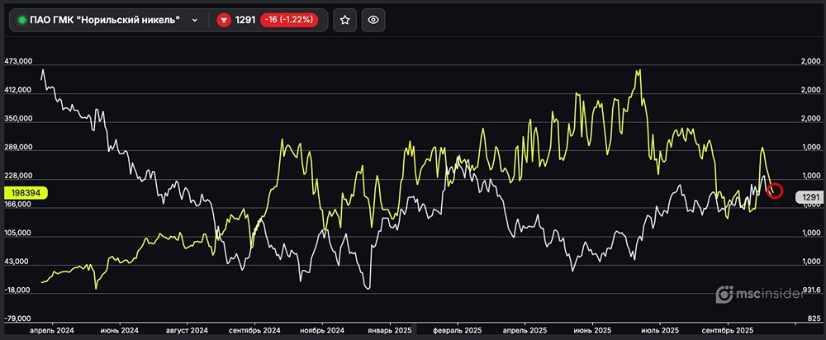Select сентябрь 2024 on the time axis
826x340 pixels.
pos(254,331)
